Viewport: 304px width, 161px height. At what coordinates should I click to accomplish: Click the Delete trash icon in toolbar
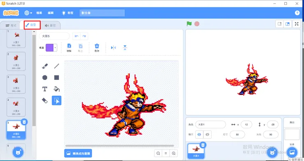tap(97, 48)
